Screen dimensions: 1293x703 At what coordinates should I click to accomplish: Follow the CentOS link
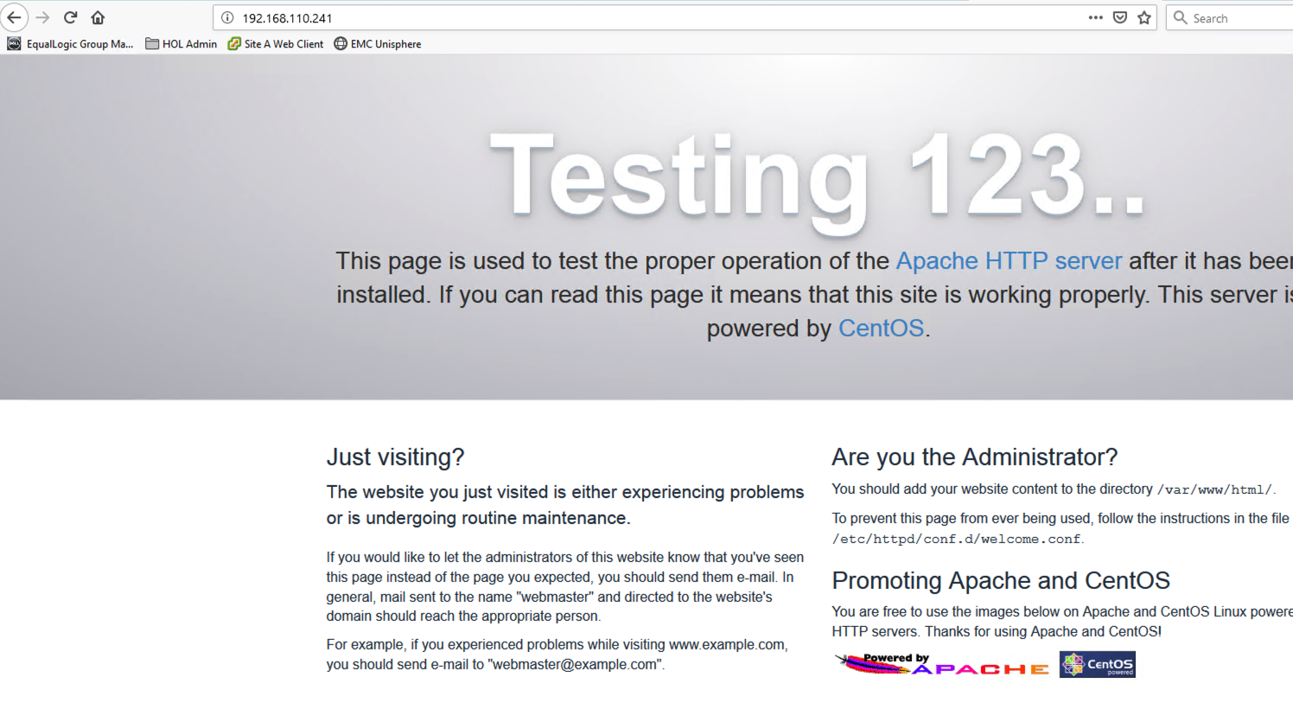(881, 329)
